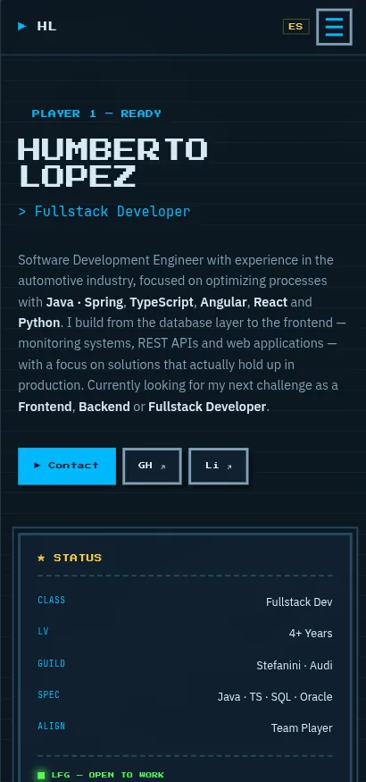
Task: Click the play triangle in Contact button
Action: (37, 466)
